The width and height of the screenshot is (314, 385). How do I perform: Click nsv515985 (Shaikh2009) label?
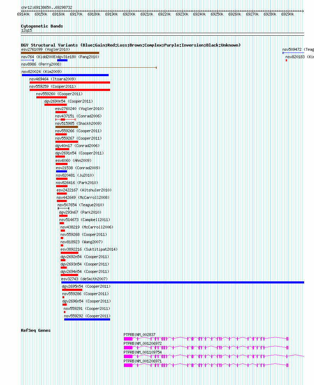[x=78, y=123]
